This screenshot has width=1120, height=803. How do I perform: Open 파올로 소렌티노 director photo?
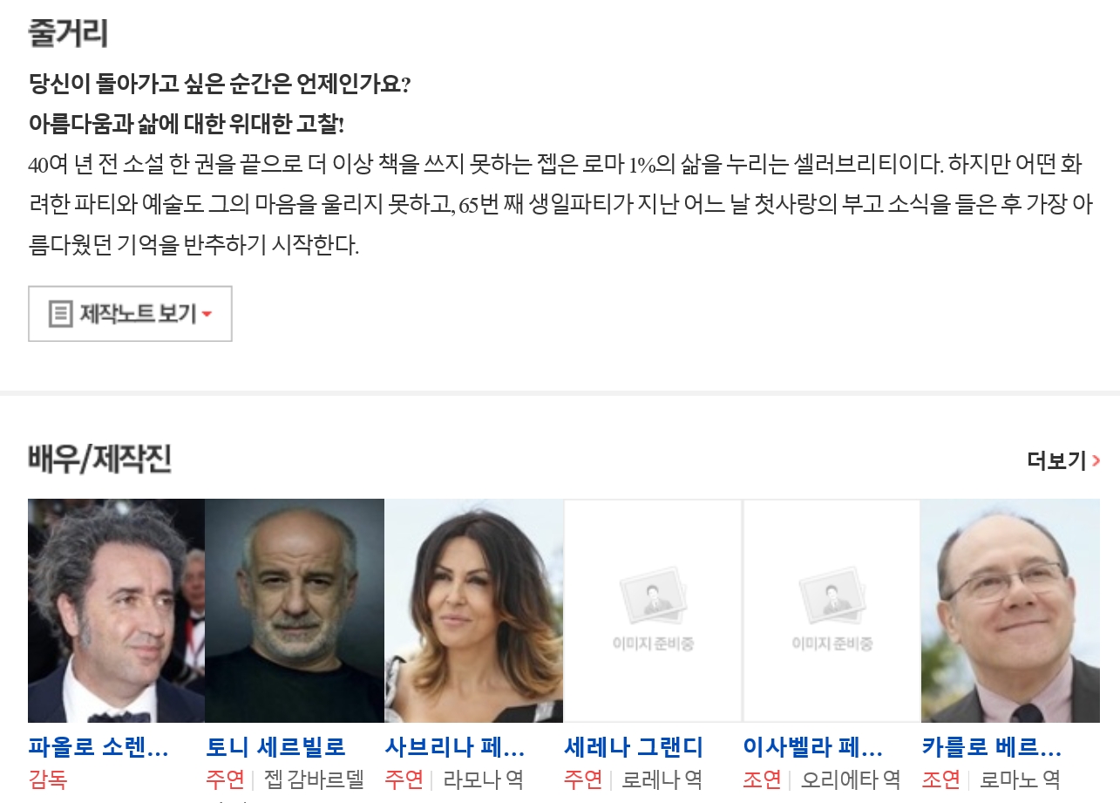pos(116,610)
